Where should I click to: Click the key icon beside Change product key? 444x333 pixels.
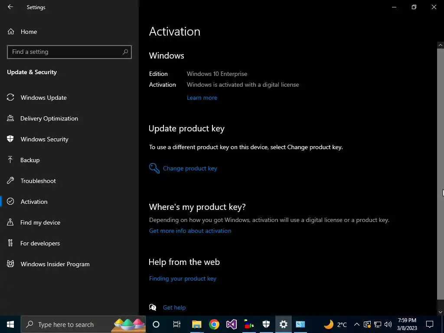154,168
